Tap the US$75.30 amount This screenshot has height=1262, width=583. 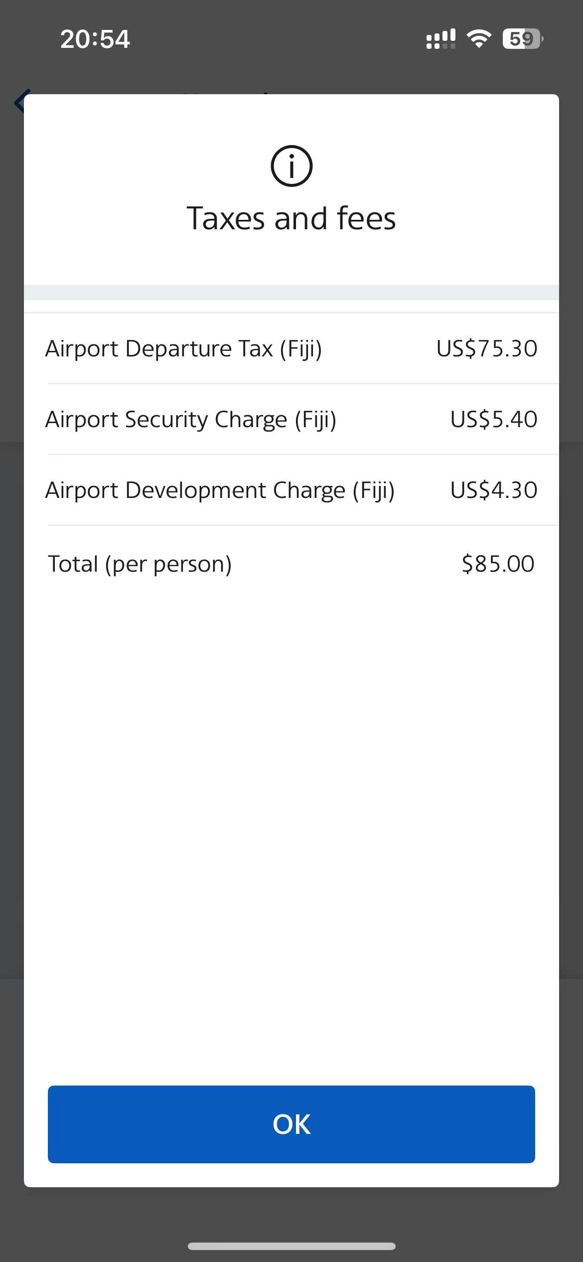click(487, 348)
